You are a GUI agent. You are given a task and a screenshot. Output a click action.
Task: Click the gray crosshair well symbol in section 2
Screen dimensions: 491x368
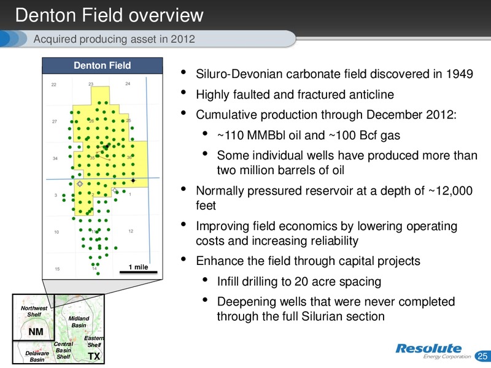pyautogui.click(x=80, y=183)
